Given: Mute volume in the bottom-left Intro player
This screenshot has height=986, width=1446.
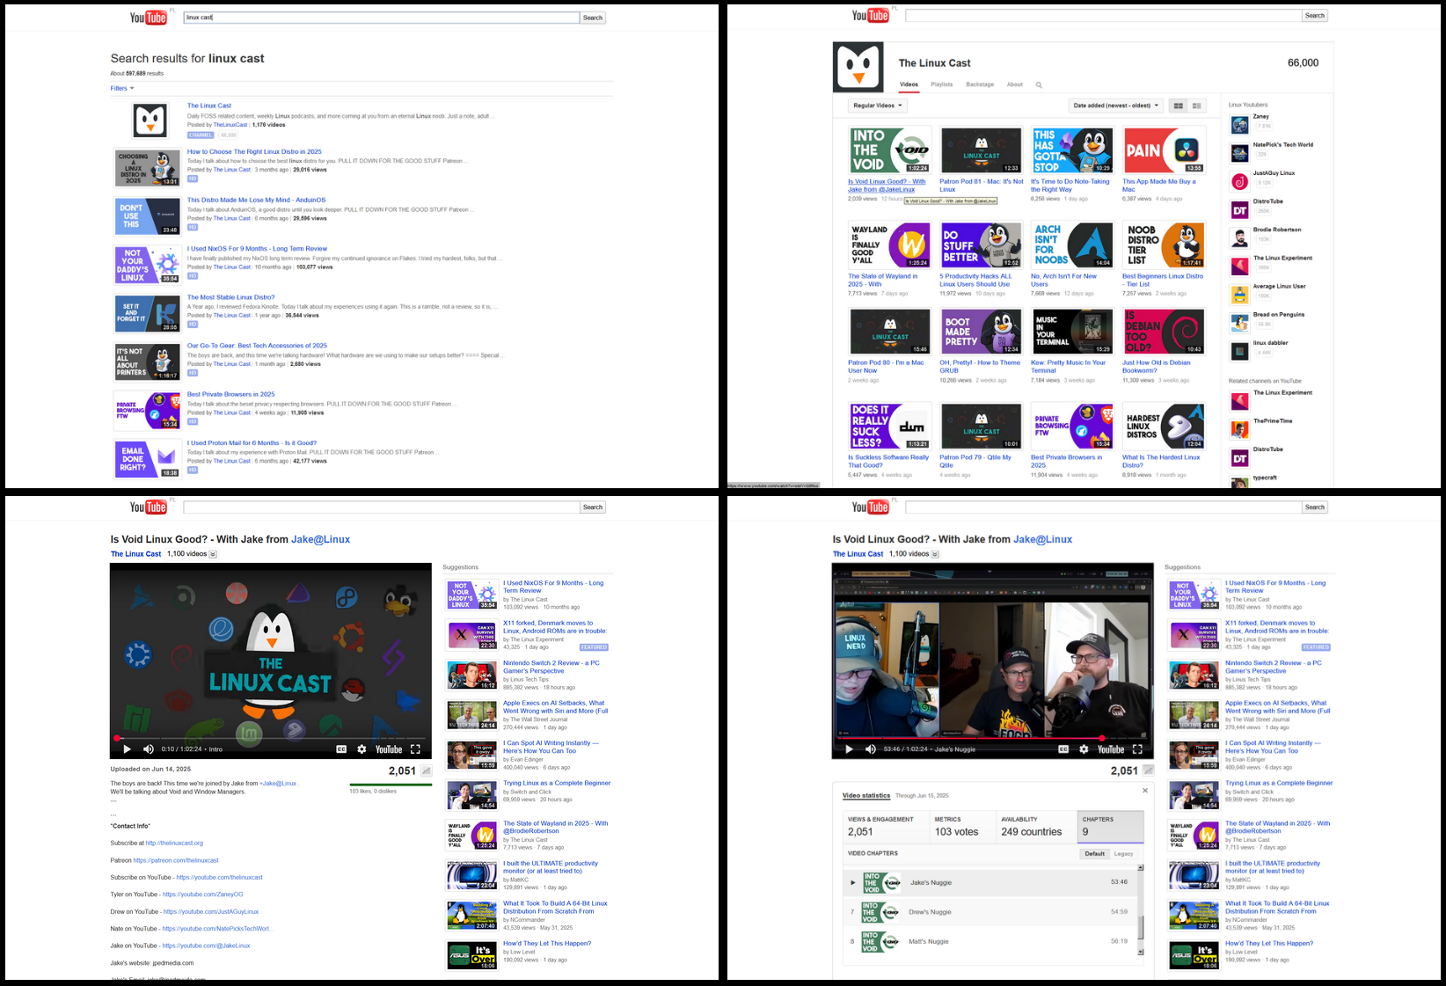Looking at the screenshot, I should pyautogui.click(x=149, y=749).
